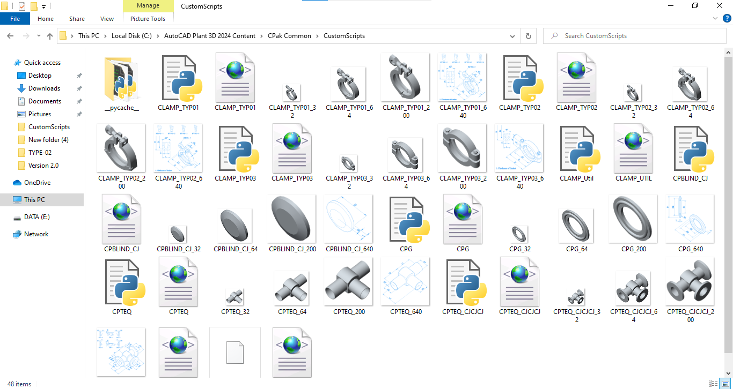
Task: Select the CPG_32 small gasket image
Action: (520, 234)
